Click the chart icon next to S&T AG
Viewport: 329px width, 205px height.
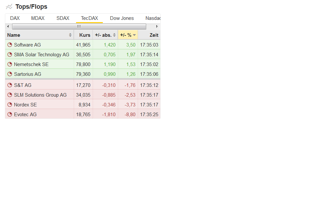10,85
